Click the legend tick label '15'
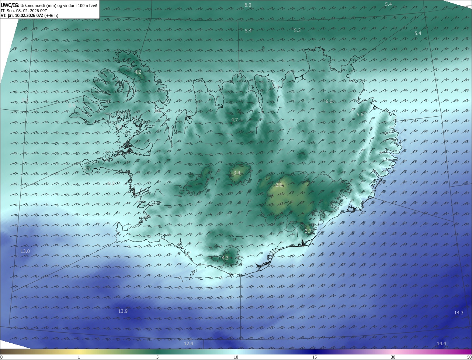The image size is (472, 360). tap(315, 357)
